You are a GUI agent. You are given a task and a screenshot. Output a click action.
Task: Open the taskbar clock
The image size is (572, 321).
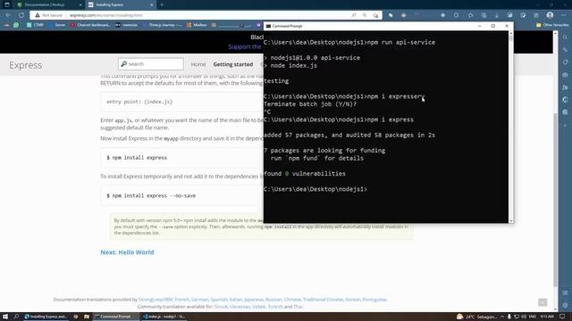547,317
